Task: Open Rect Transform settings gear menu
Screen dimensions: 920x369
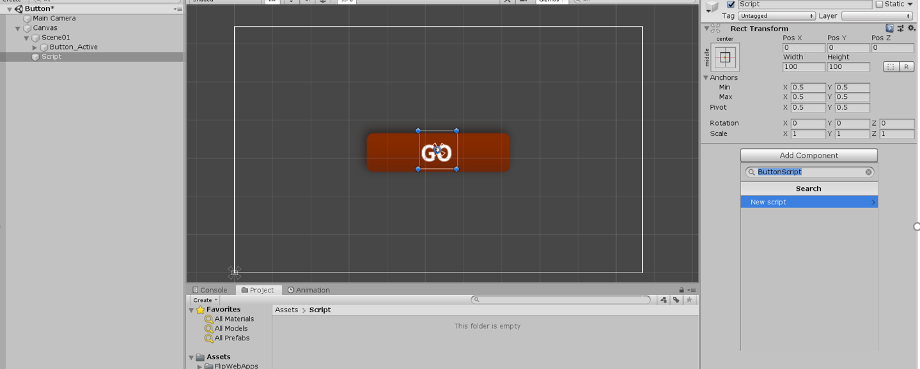Action: pyautogui.click(x=911, y=28)
